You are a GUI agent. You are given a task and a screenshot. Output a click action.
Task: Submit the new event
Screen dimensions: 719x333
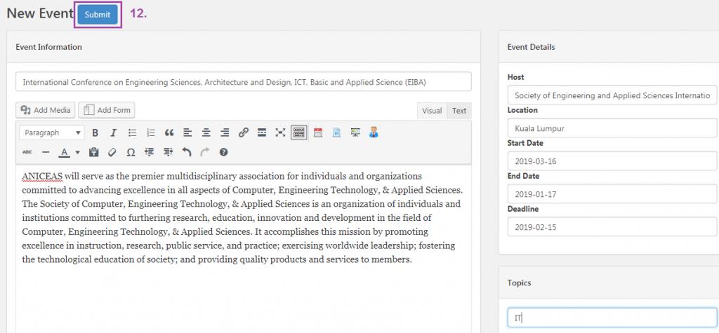97,15
